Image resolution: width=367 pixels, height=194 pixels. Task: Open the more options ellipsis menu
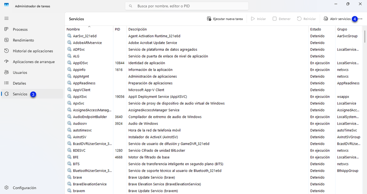tap(361, 19)
